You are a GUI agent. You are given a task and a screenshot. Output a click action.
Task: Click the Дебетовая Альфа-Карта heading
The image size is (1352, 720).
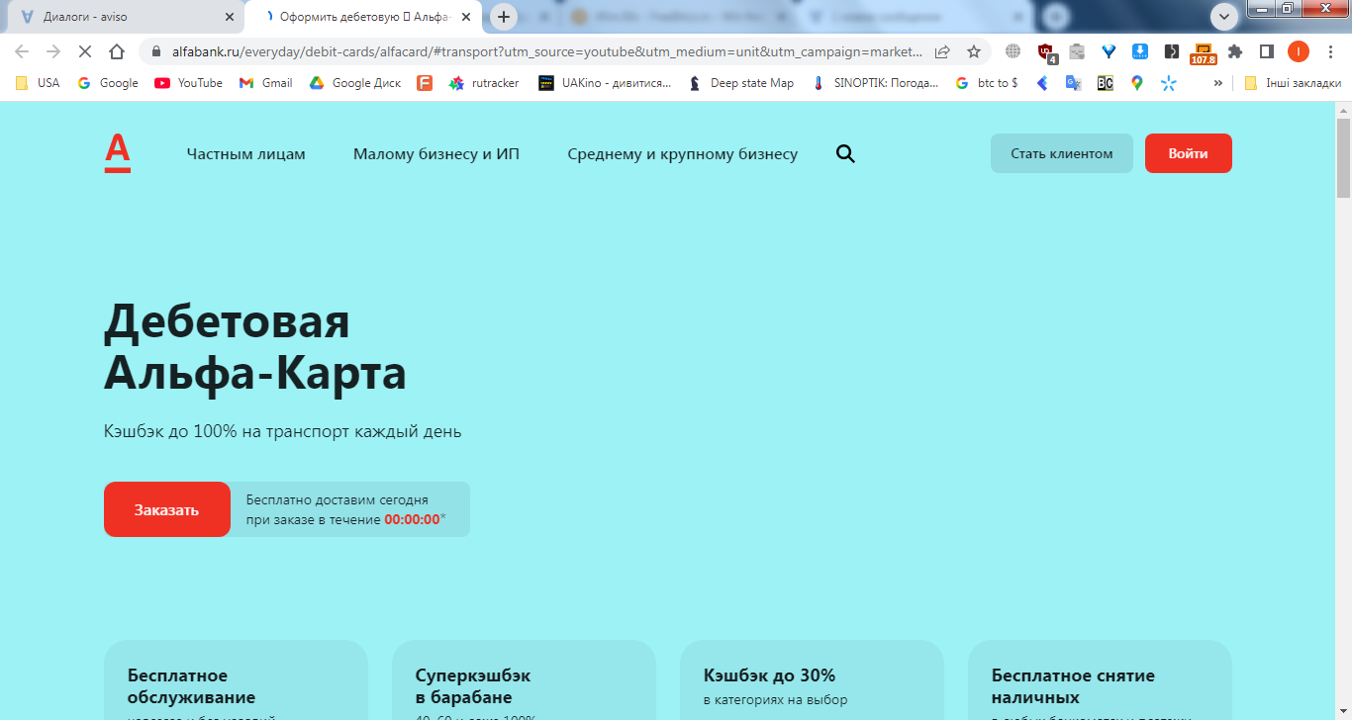(255, 348)
